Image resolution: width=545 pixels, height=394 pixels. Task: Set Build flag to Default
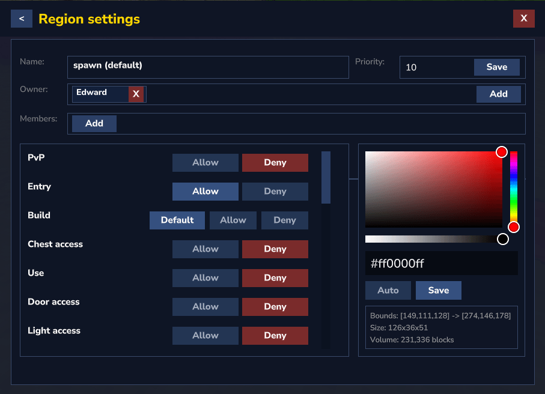coord(177,220)
